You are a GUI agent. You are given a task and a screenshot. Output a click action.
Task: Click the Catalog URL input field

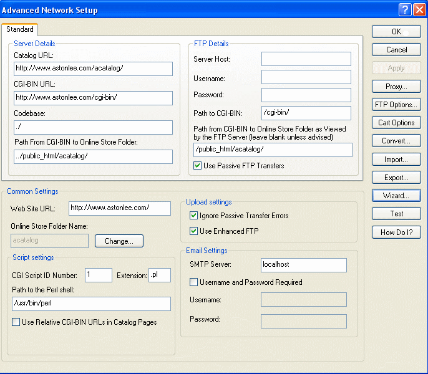pos(92,69)
